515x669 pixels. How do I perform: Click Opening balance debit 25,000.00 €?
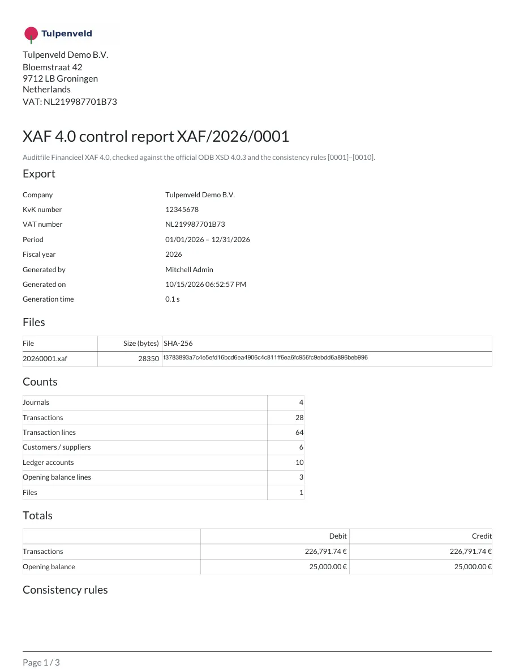click(328, 567)
